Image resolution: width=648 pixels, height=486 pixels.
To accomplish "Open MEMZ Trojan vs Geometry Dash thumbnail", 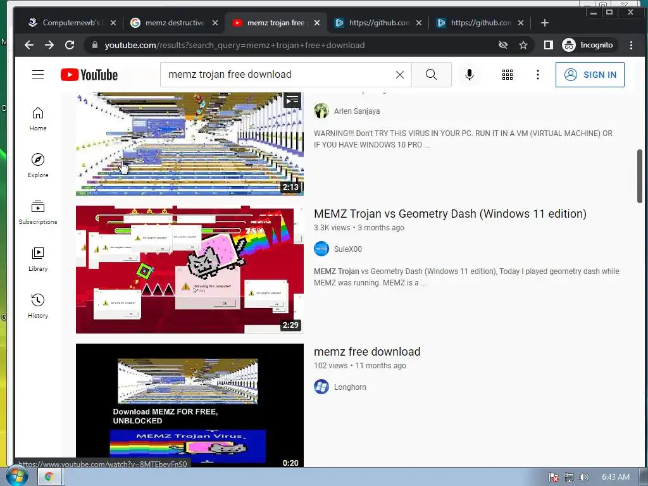I will (x=190, y=270).
